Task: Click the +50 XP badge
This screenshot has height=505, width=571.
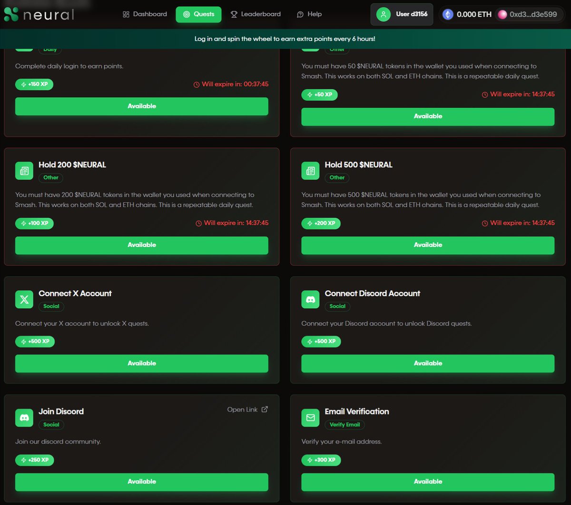Action: [x=320, y=95]
